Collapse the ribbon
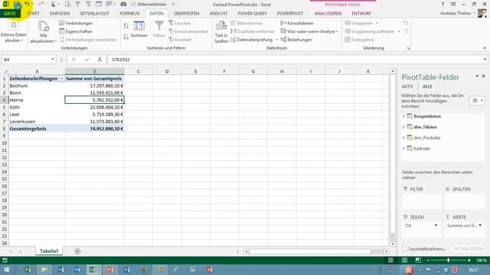This screenshot has height=275, width=490. point(485,48)
